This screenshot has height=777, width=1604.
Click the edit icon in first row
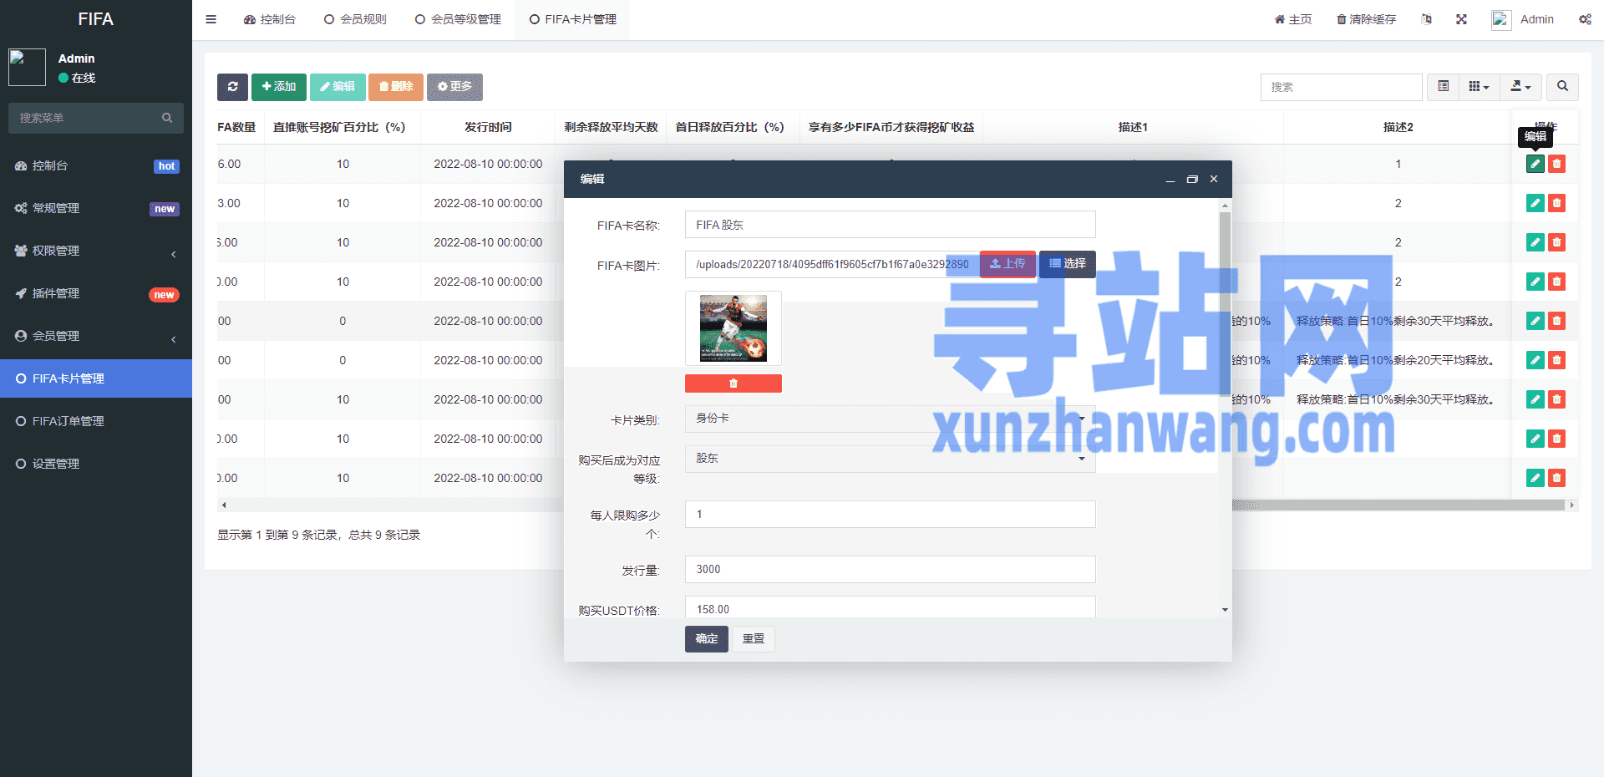[x=1535, y=164]
